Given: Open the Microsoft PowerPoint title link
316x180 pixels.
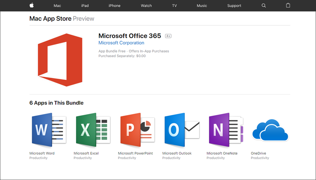Looking at the screenshot, I should [135, 153].
